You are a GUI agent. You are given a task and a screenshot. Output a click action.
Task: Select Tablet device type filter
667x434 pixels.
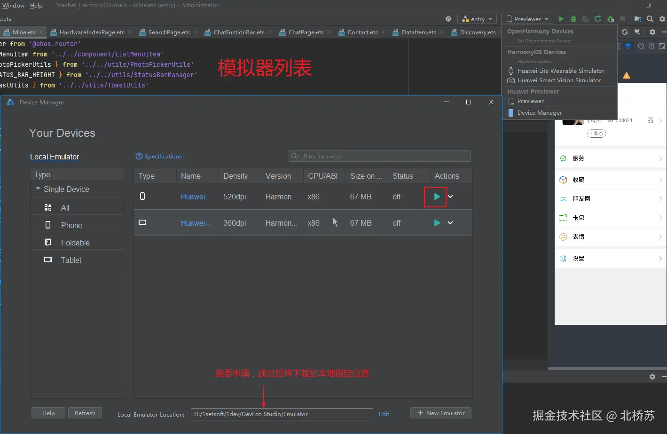(71, 260)
